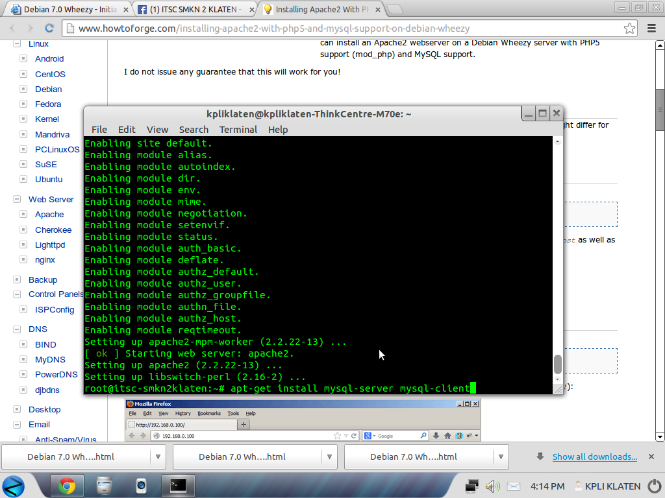The height and width of the screenshot is (498, 665).
Task: Bookmark this page with the star icon
Action: tap(629, 29)
